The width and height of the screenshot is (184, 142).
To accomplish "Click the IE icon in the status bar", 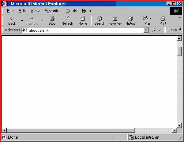I will pyautogui.click(x=4, y=137).
